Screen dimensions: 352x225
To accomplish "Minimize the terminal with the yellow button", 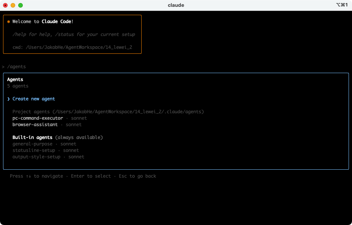I will [13, 5].
